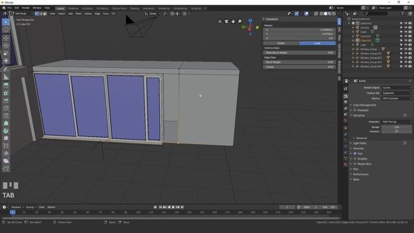Switch to vertex select mode
Viewport: 414px width, 233px height.
click(x=37, y=14)
